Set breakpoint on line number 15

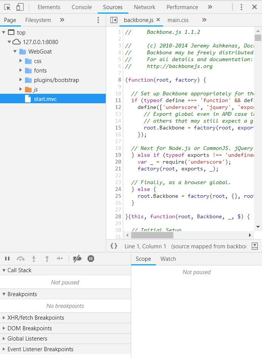118,128
